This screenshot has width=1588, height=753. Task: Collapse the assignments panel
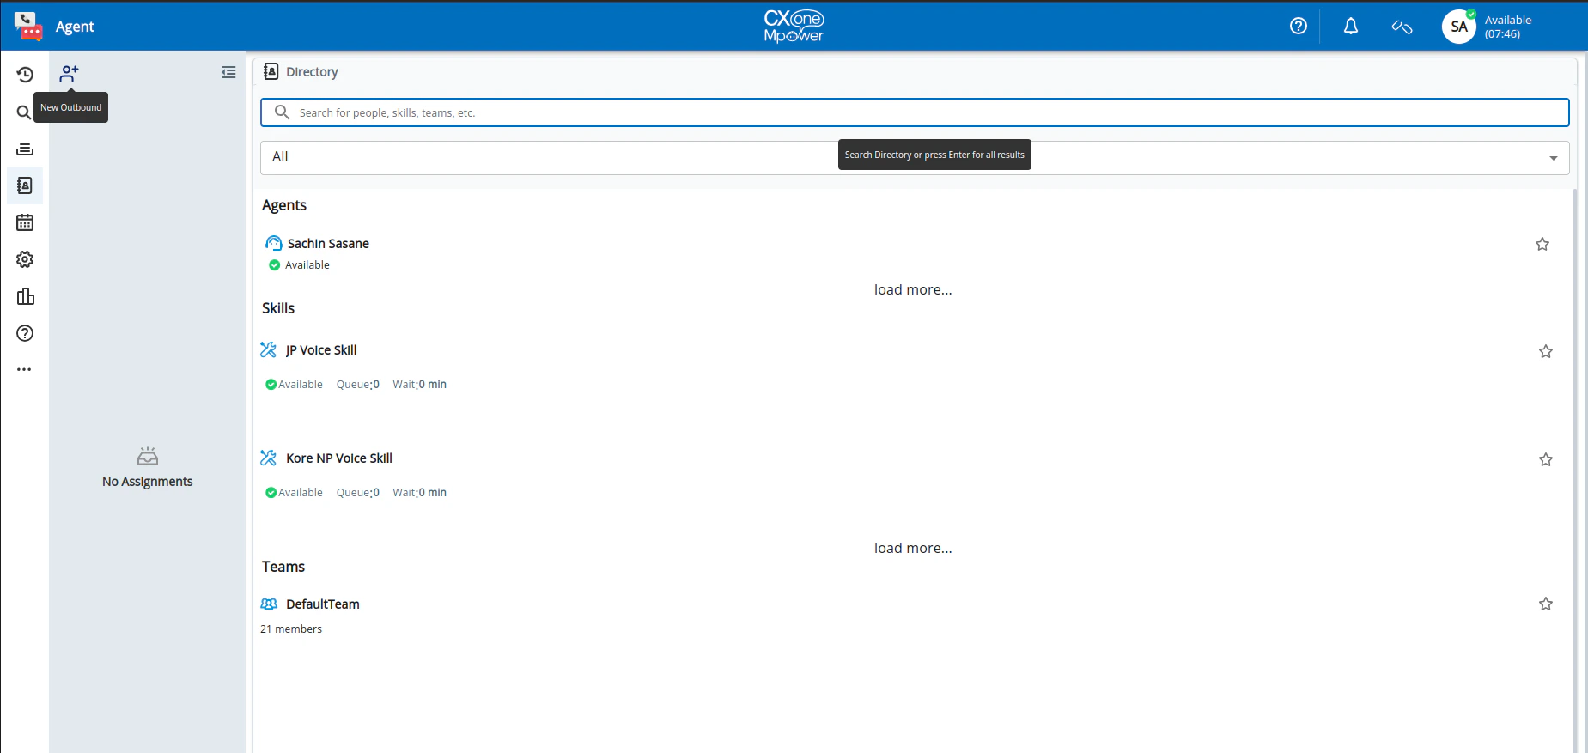coord(228,72)
